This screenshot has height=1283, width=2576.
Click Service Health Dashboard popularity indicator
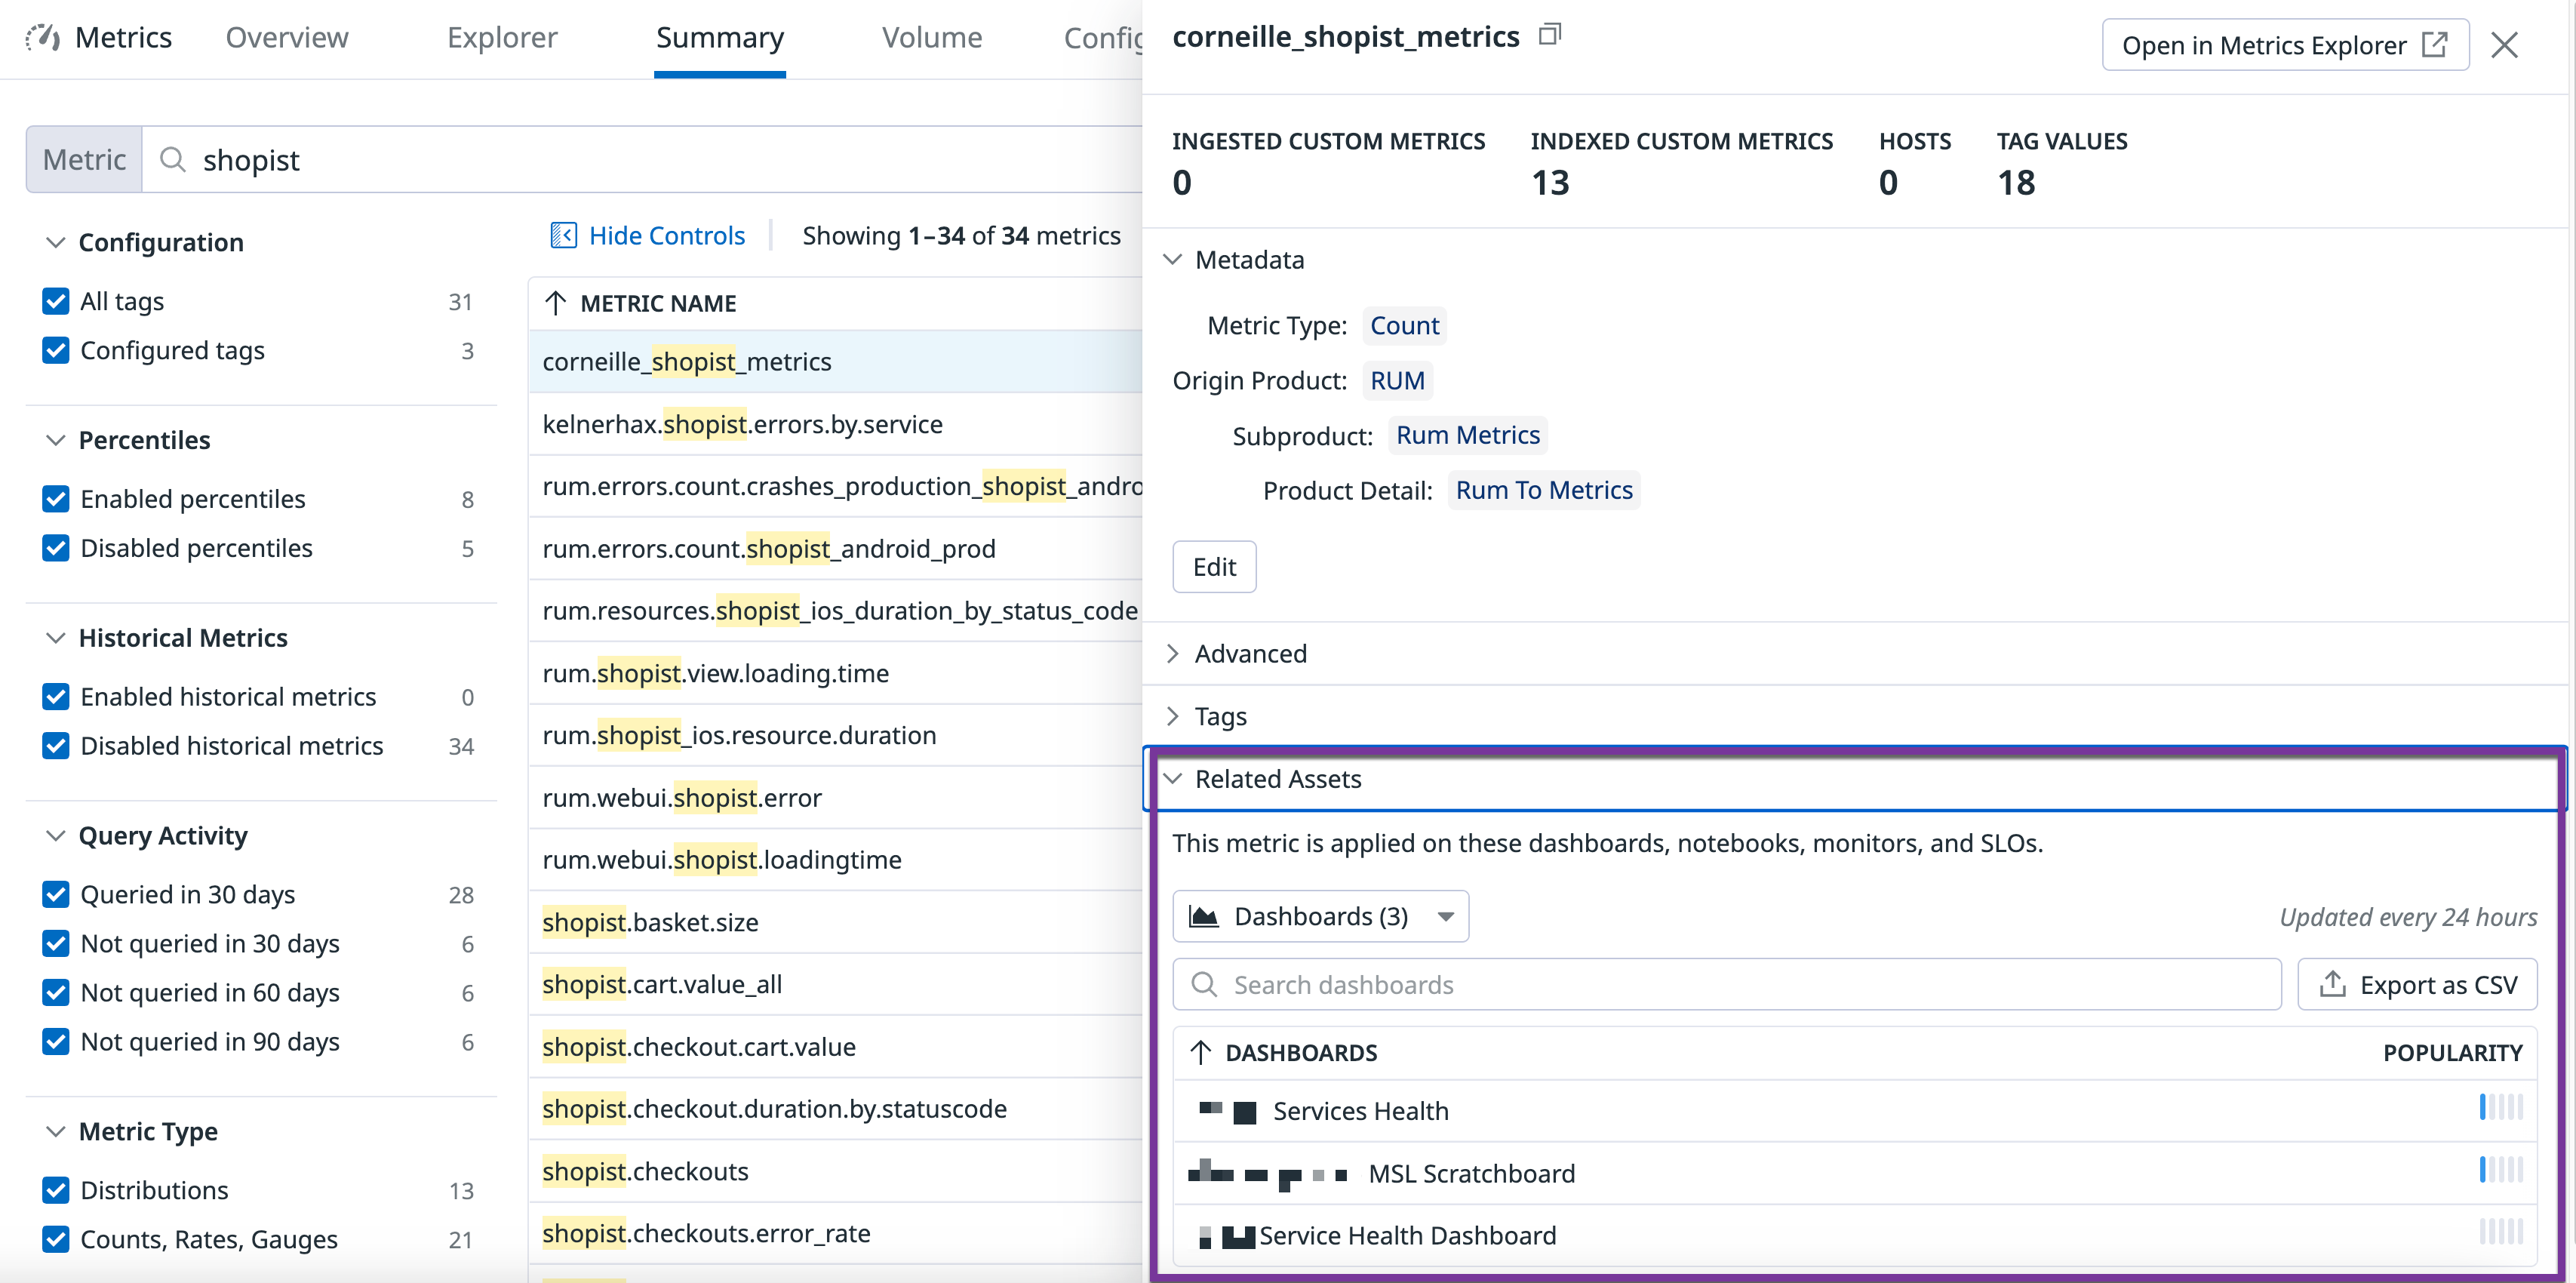click(x=2501, y=1231)
